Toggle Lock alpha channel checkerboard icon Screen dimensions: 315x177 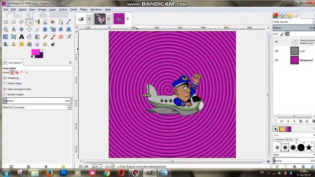287,34
